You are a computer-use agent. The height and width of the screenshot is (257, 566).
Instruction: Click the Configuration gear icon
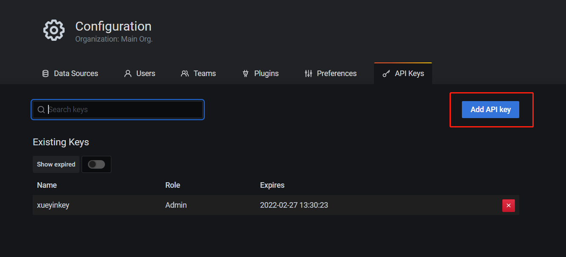click(x=54, y=30)
